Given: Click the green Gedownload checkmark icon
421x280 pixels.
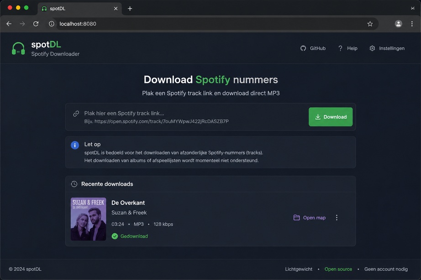Looking at the screenshot, I should (x=115, y=236).
